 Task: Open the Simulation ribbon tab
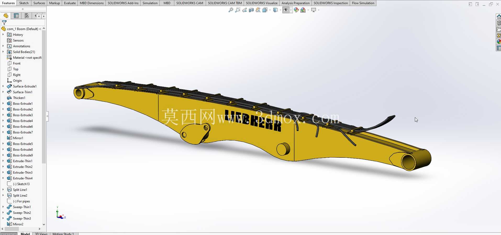150,3
